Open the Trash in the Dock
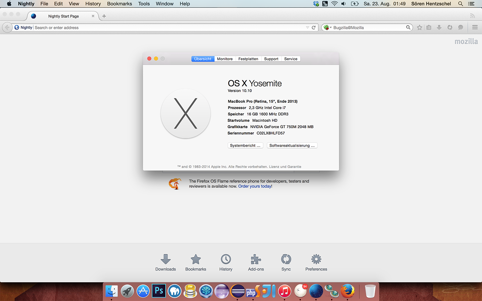482x301 pixels. 370,291
